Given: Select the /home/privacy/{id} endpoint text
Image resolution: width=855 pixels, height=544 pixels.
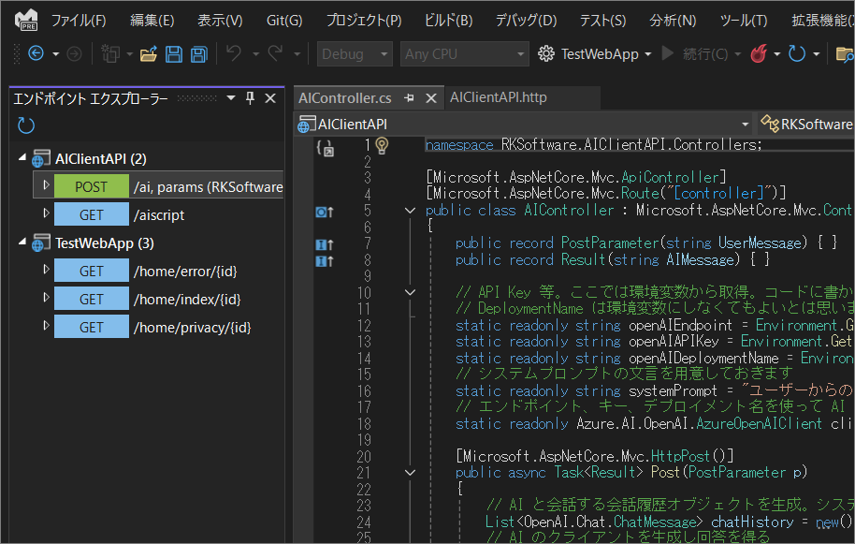Looking at the screenshot, I should (192, 328).
